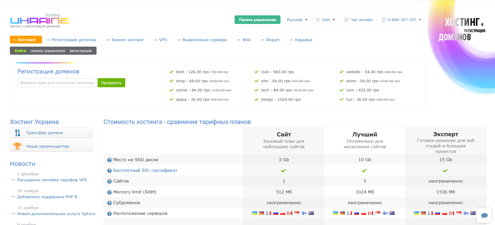Select the Хостинг menu tab
Viewport: 495px width, 225px height.
click(26, 40)
